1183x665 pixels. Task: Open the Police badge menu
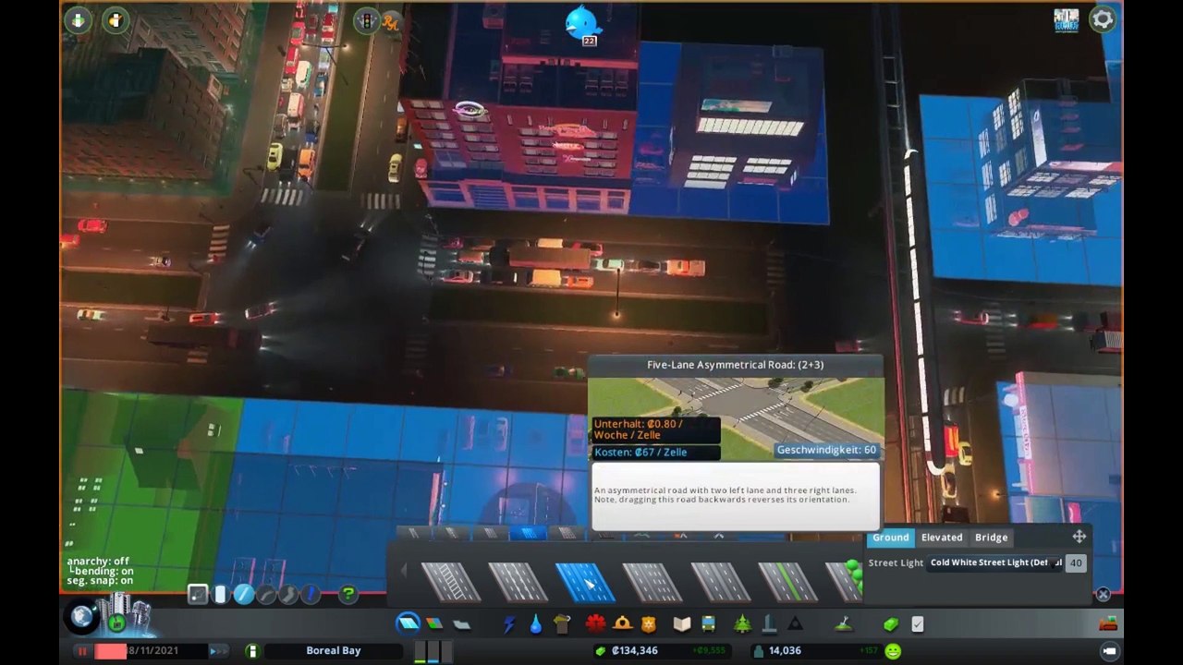click(649, 624)
